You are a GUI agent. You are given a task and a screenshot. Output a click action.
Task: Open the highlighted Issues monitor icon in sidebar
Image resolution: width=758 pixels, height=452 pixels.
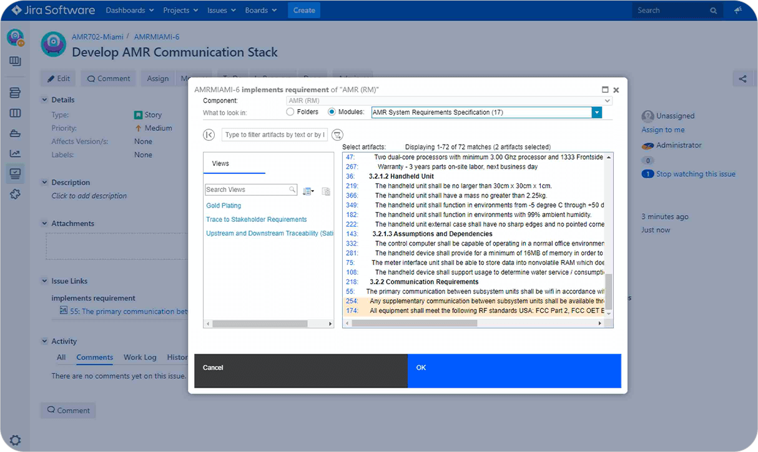pos(15,173)
